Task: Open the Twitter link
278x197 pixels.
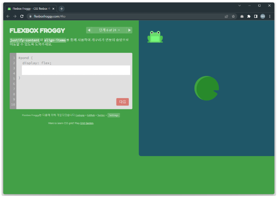Action: click(101, 115)
